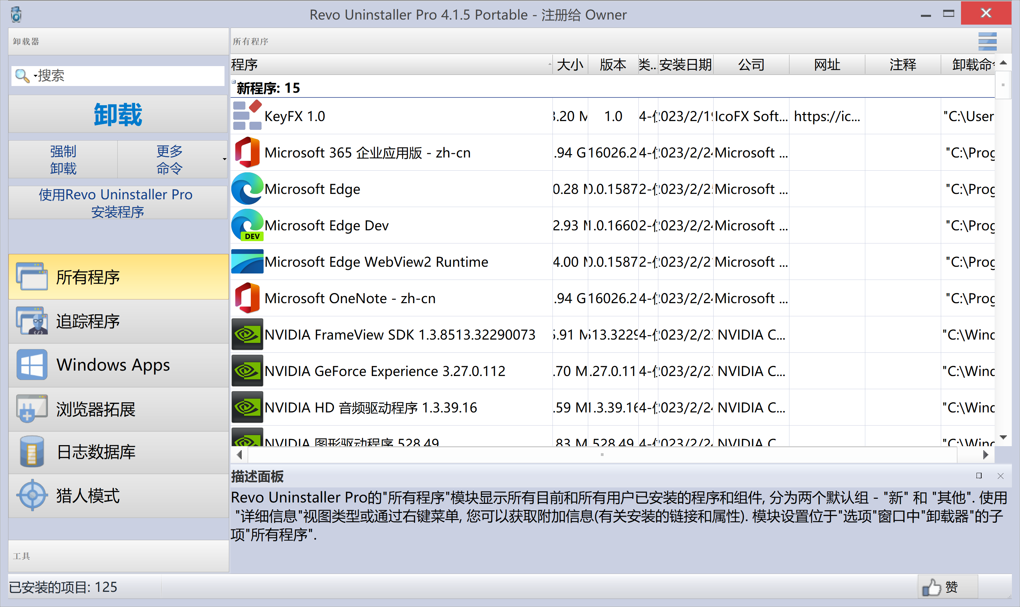Open the search options dropdown arrow
The height and width of the screenshot is (607, 1020).
(x=35, y=76)
